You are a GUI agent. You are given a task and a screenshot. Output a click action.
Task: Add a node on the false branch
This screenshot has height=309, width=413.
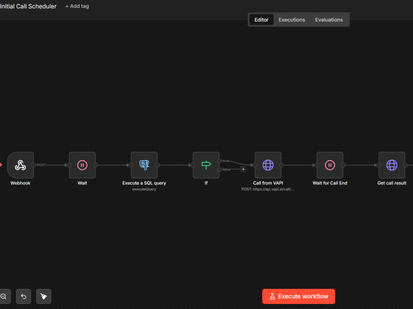[243, 169]
